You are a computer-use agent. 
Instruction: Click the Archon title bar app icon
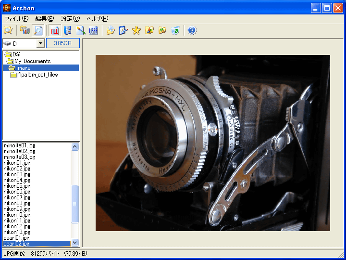(x=7, y=8)
